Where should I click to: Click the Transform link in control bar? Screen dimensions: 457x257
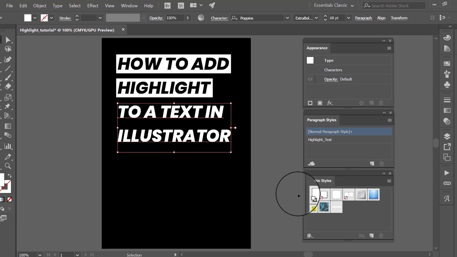(x=399, y=18)
